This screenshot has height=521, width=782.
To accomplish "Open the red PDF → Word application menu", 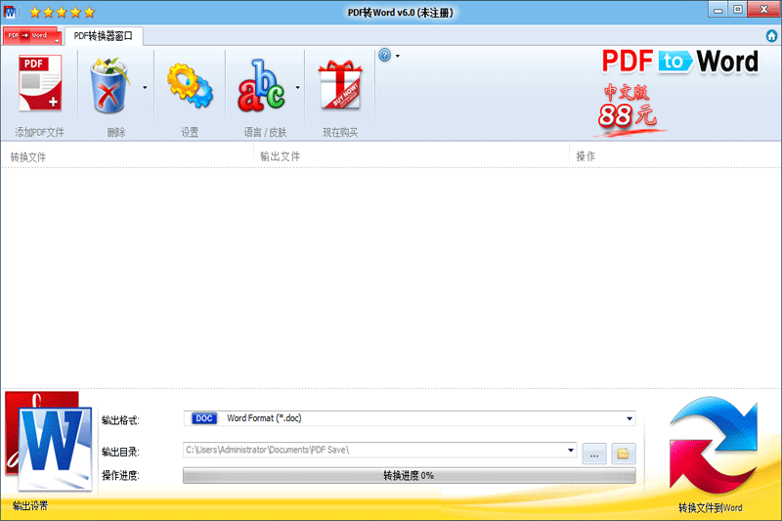I will click(31, 36).
